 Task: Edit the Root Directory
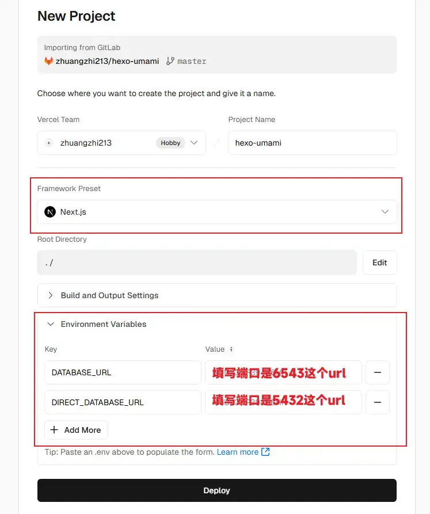380,262
